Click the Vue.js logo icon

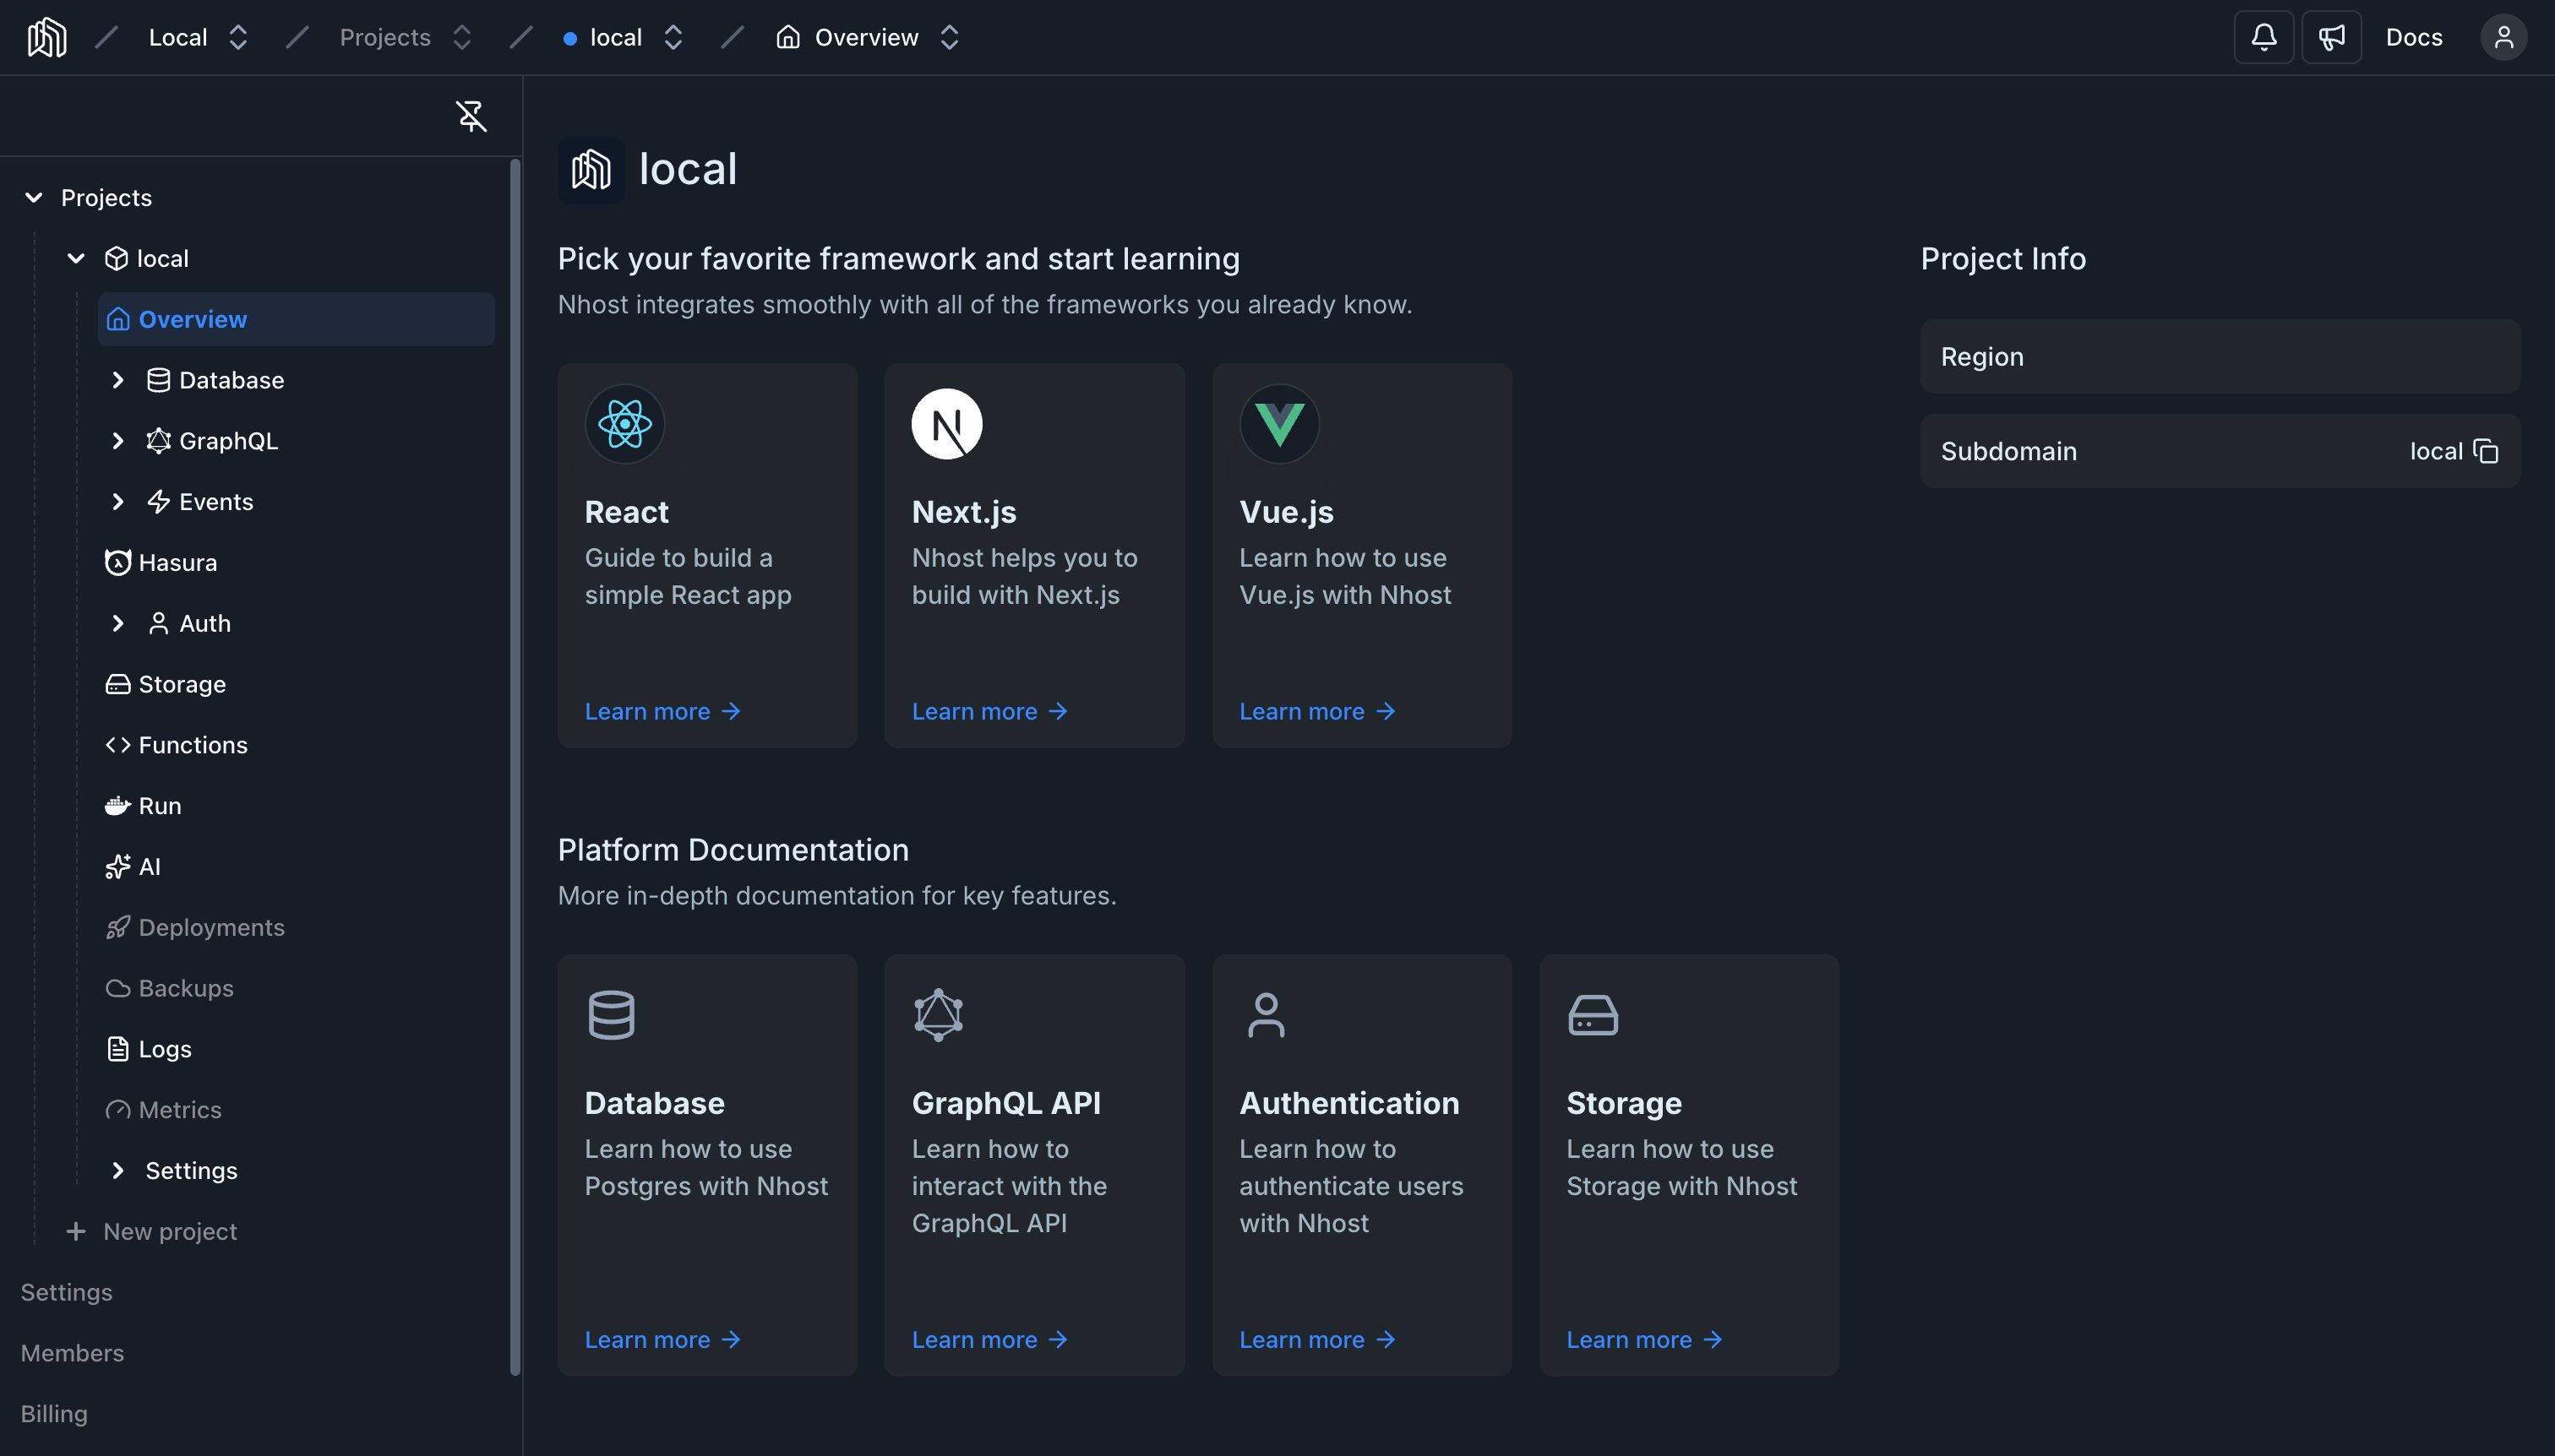[1279, 424]
